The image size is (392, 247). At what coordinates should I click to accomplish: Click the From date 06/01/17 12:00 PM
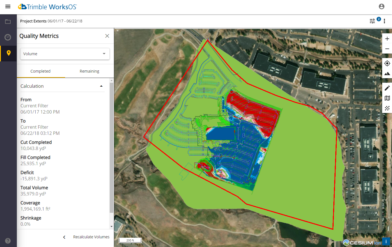(x=40, y=112)
